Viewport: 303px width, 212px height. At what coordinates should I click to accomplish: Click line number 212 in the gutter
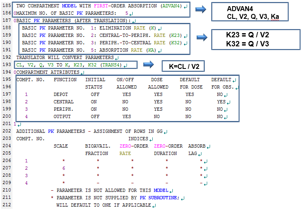(6, 205)
